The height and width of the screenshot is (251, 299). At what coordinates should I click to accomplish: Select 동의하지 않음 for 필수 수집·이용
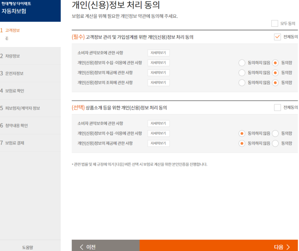[242, 63]
